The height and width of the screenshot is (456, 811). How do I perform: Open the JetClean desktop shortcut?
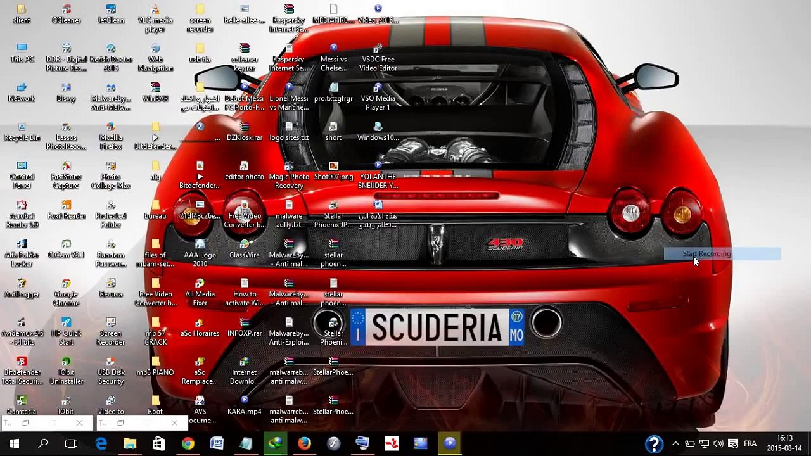tap(111, 15)
